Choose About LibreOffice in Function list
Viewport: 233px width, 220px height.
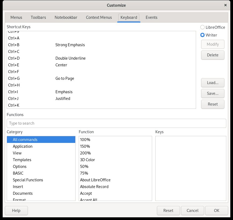pos(95,180)
